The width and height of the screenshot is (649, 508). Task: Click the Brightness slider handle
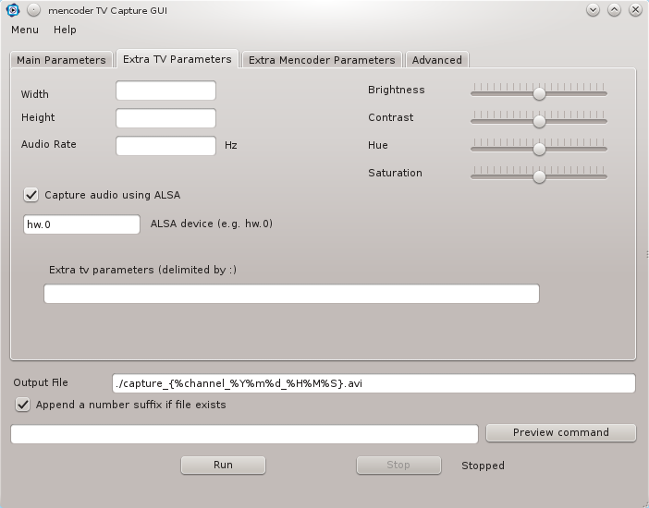539,93
